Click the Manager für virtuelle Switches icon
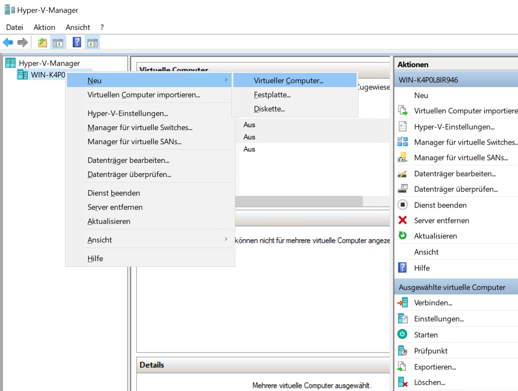 pyautogui.click(x=403, y=142)
